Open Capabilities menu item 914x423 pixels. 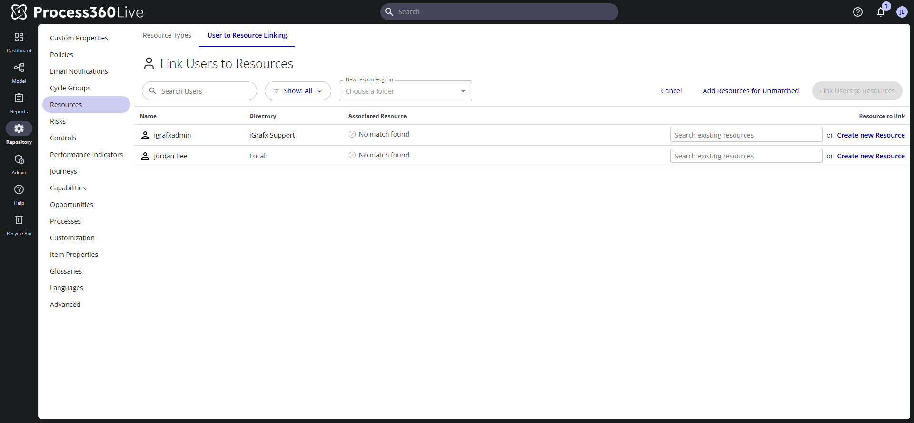[68, 188]
